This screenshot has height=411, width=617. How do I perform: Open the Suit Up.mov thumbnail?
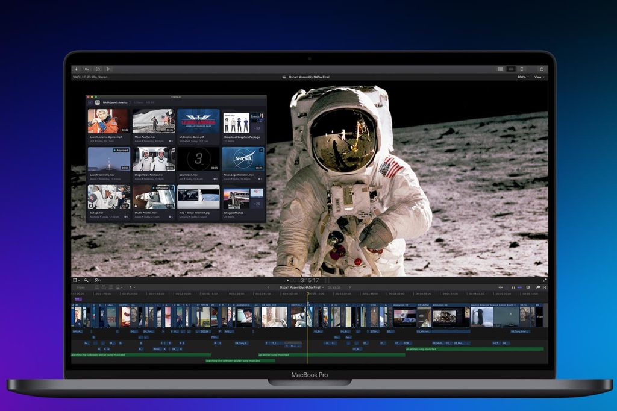(x=108, y=197)
